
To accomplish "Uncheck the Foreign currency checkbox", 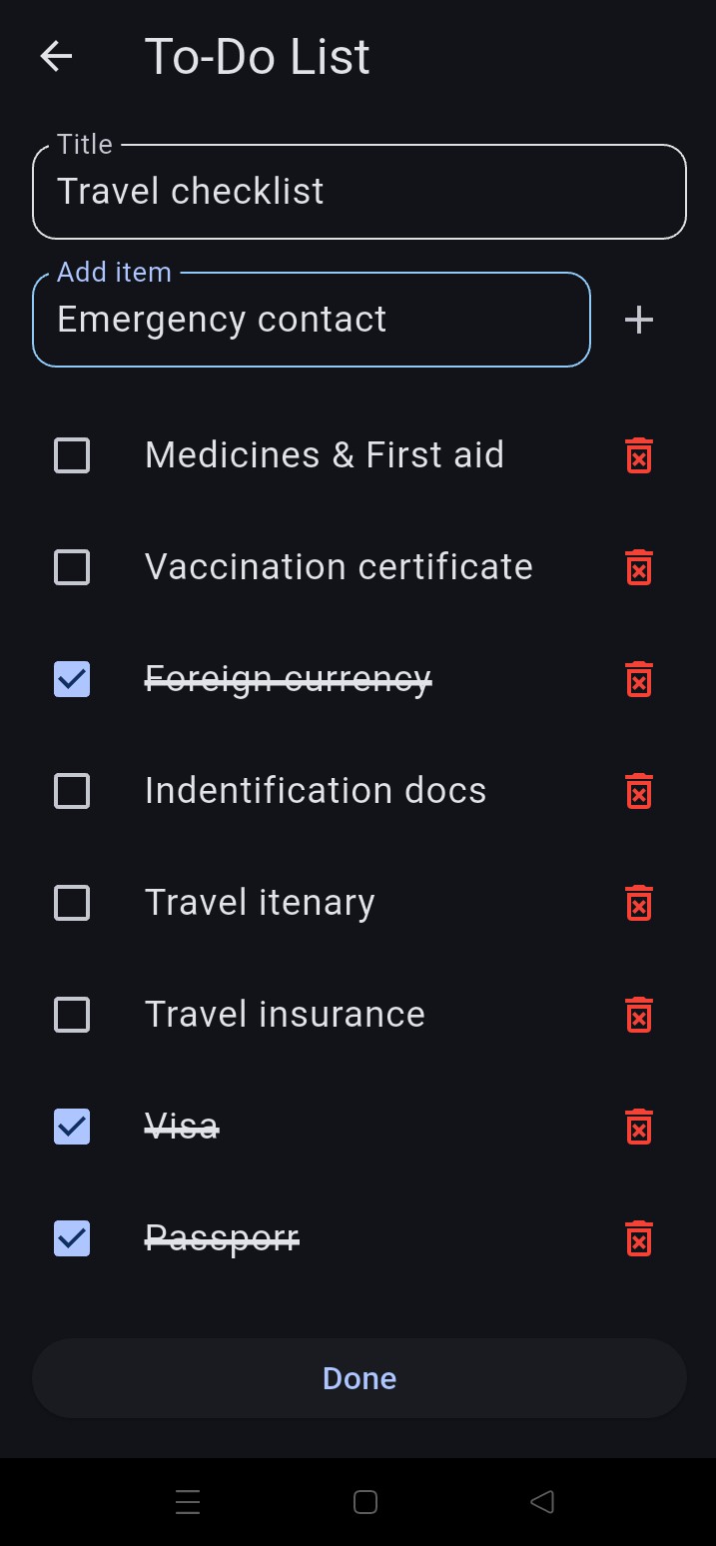I will tap(72, 680).
